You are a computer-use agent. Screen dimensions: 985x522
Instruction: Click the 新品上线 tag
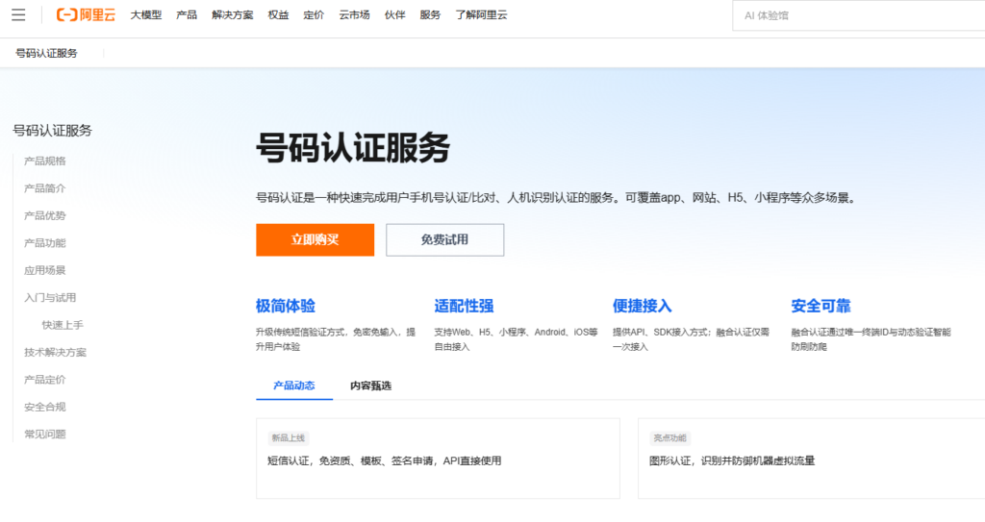pyautogui.click(x=289, y=437)
